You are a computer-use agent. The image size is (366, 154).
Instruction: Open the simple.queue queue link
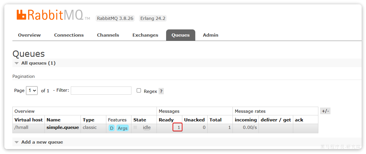click(63, 127)
